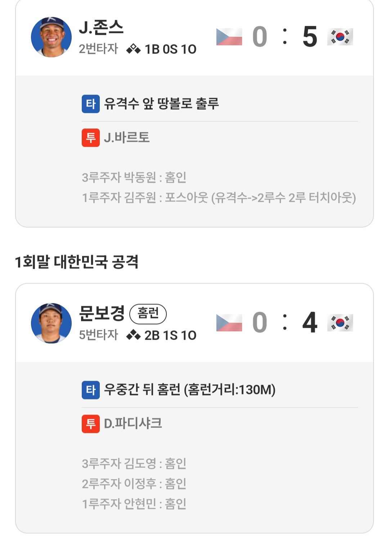This screenshot has height=556, width=389.
Task: Tap the 1회말 대한민국 공격 inning header
Action: pyautogui.click(x=77, y=262)
